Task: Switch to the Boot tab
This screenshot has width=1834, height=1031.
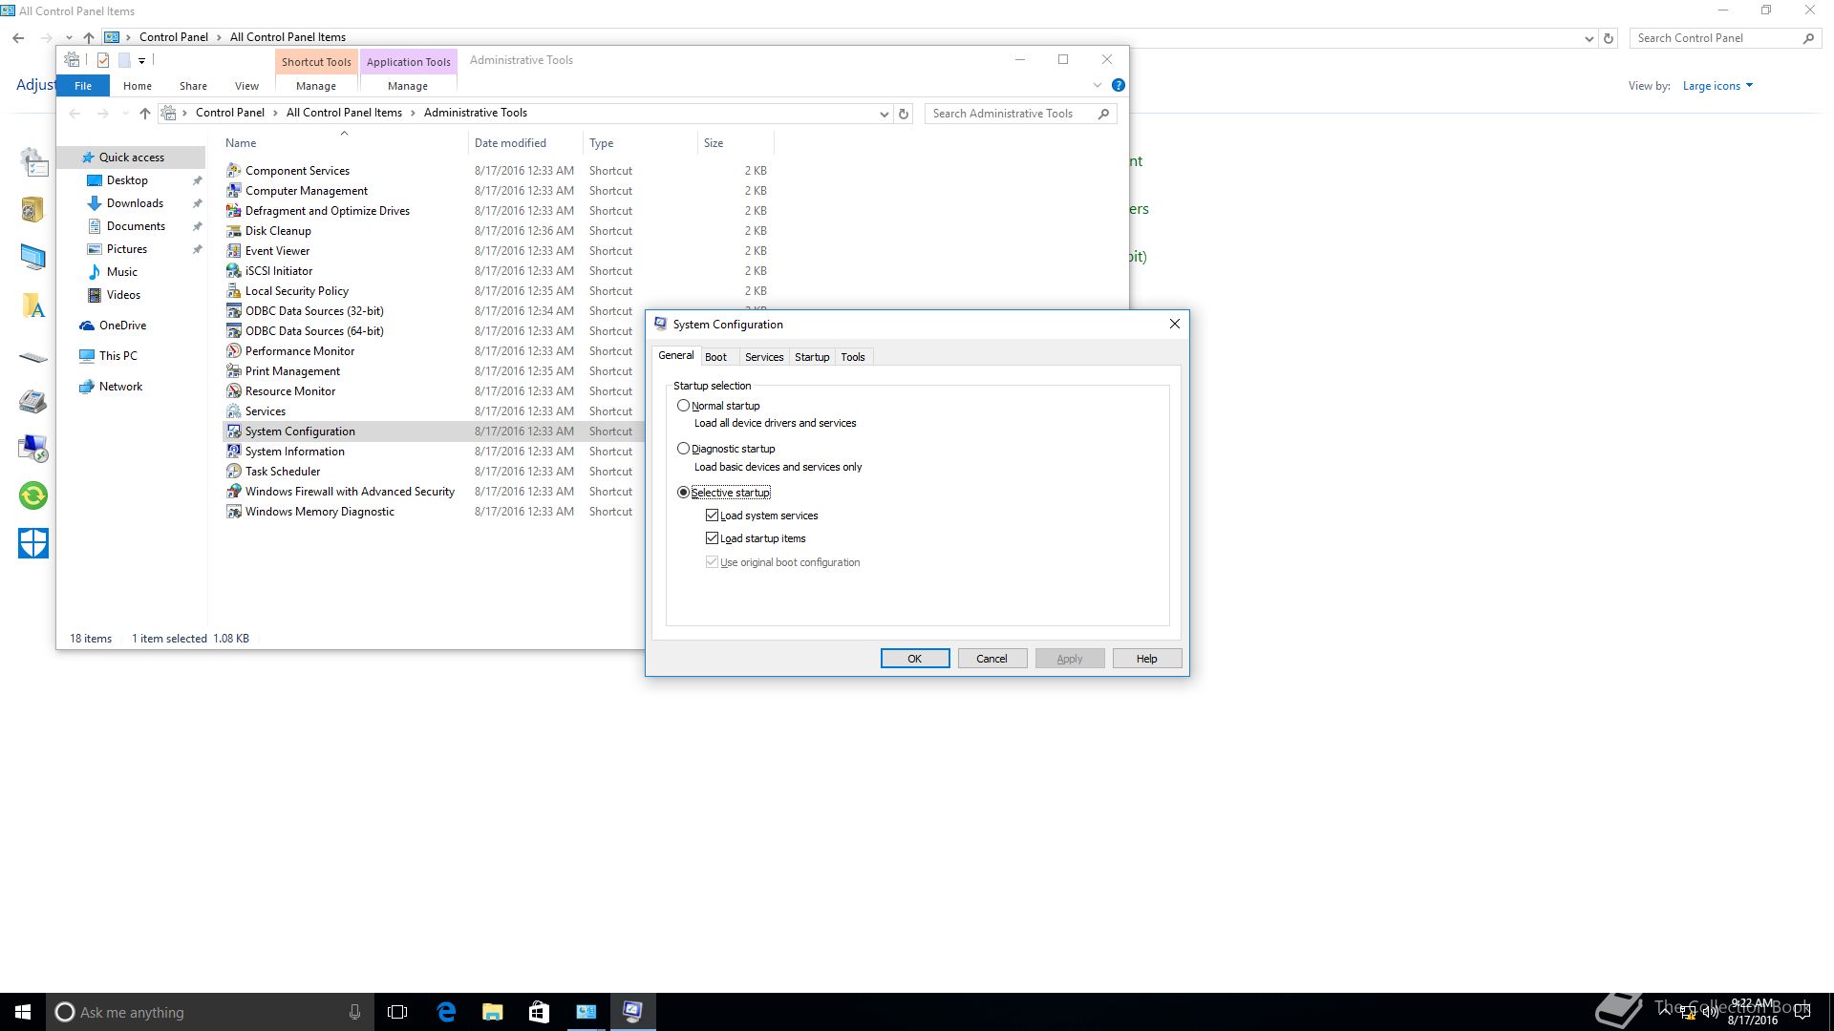Action: [x=715, y=357]
